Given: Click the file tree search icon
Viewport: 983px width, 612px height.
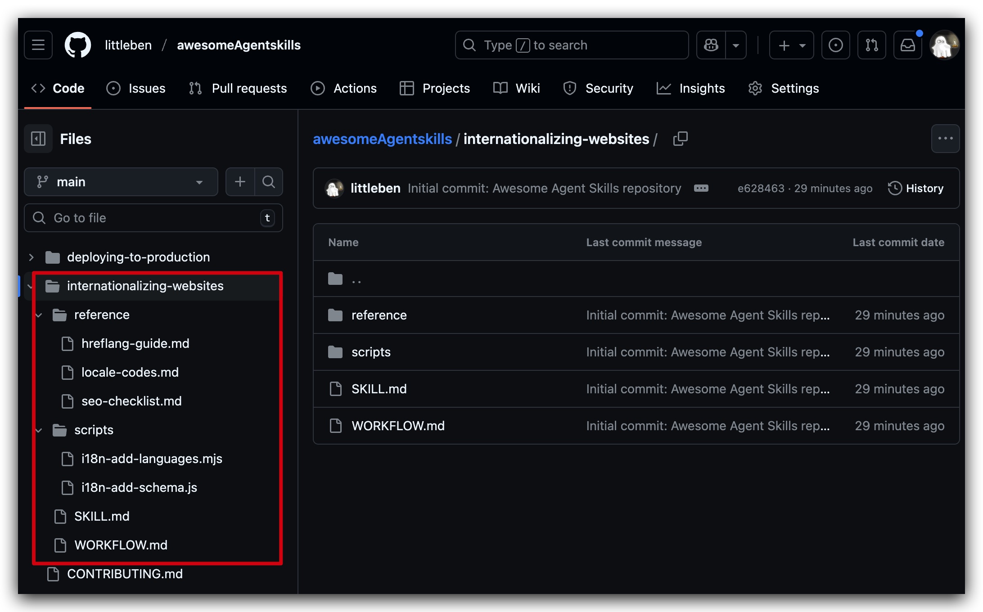Looking at the screenshot, I should tap(269, 182).
